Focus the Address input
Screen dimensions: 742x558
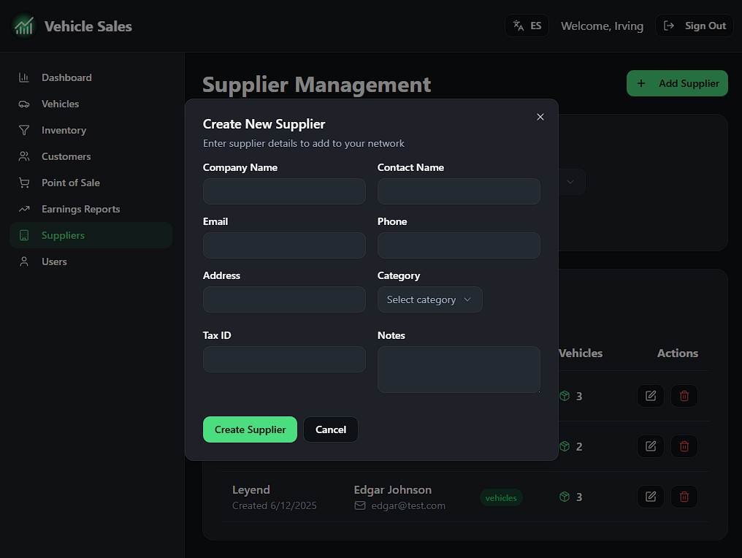[x=284, y=299]
